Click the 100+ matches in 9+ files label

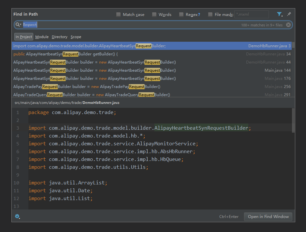pos(262,25)
